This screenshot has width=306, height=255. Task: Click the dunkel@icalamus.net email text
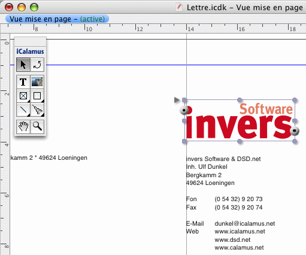245,223
